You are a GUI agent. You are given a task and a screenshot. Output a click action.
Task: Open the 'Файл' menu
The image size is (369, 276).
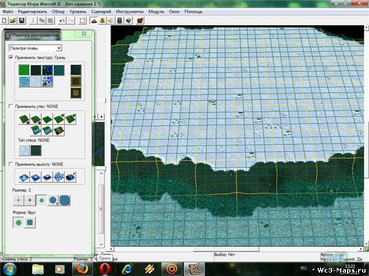pos(8,11)
